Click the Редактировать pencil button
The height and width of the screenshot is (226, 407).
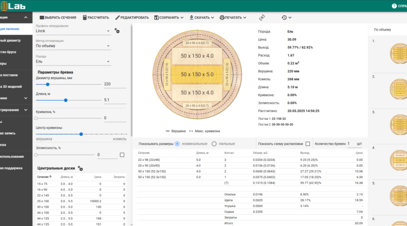[x=132, y=18]
